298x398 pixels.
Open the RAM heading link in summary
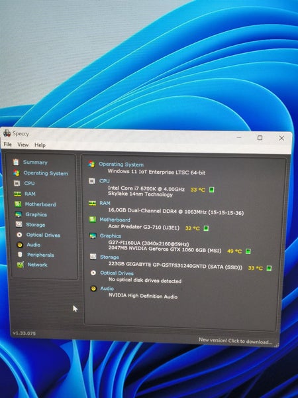point(105,203)
